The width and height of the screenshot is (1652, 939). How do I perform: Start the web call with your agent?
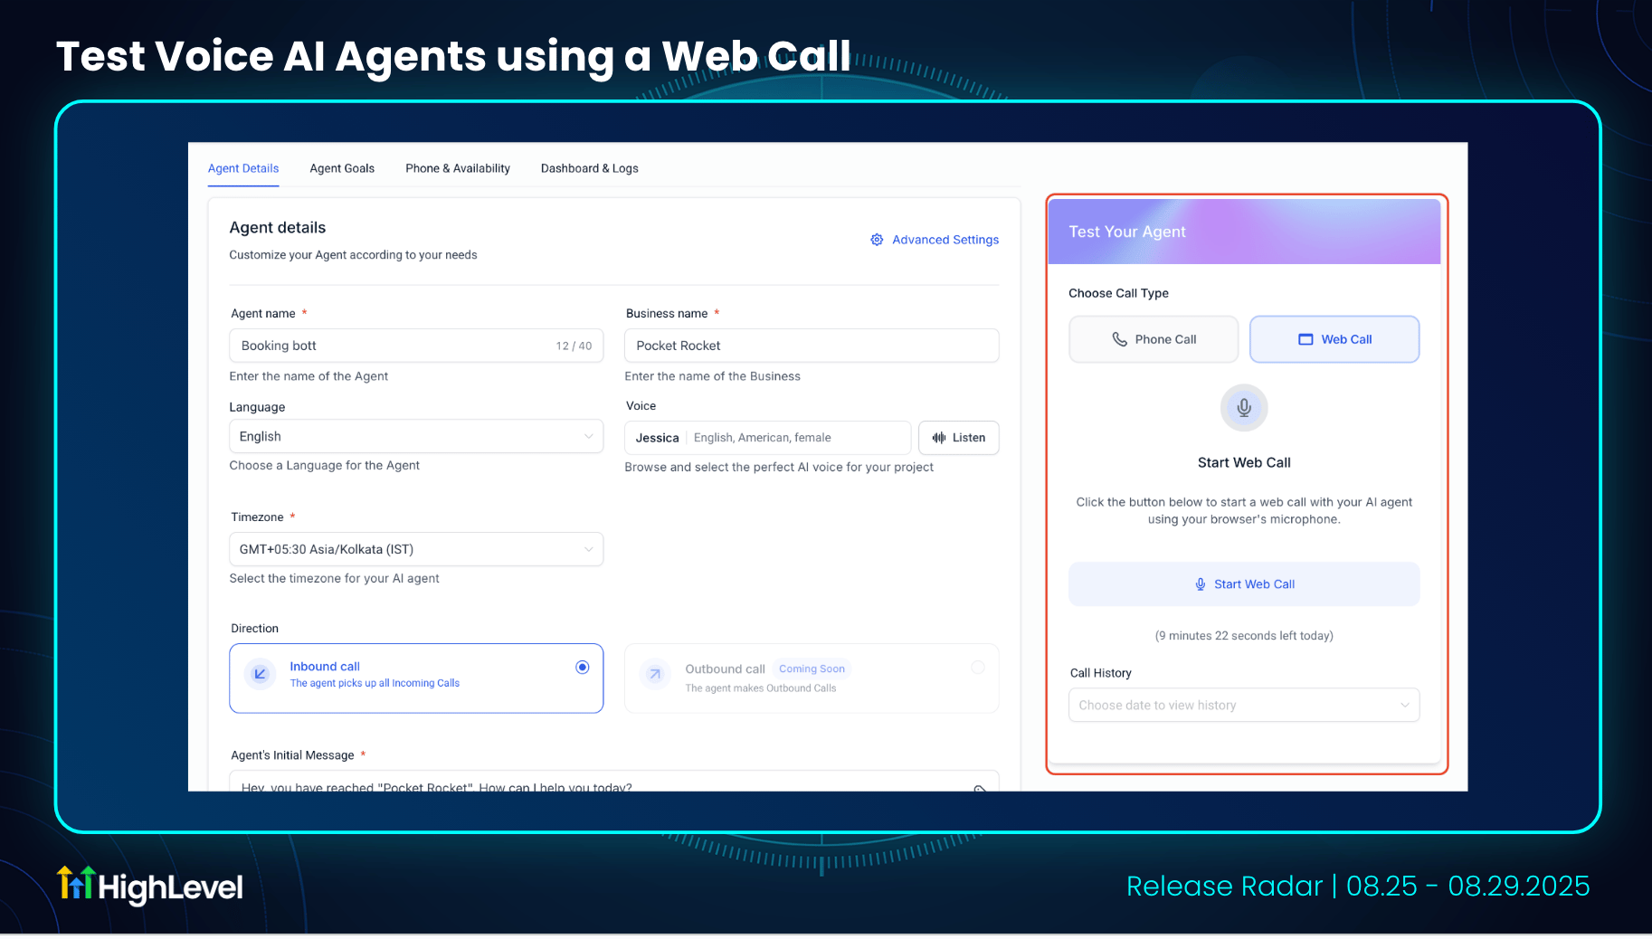point(1244,584)
